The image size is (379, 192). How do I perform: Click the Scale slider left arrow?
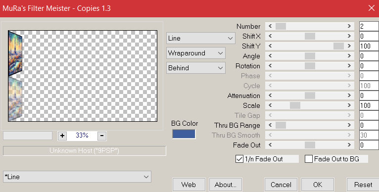click(x=270, y=105)
